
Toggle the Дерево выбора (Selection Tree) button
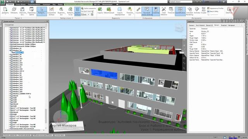(77, 11)
